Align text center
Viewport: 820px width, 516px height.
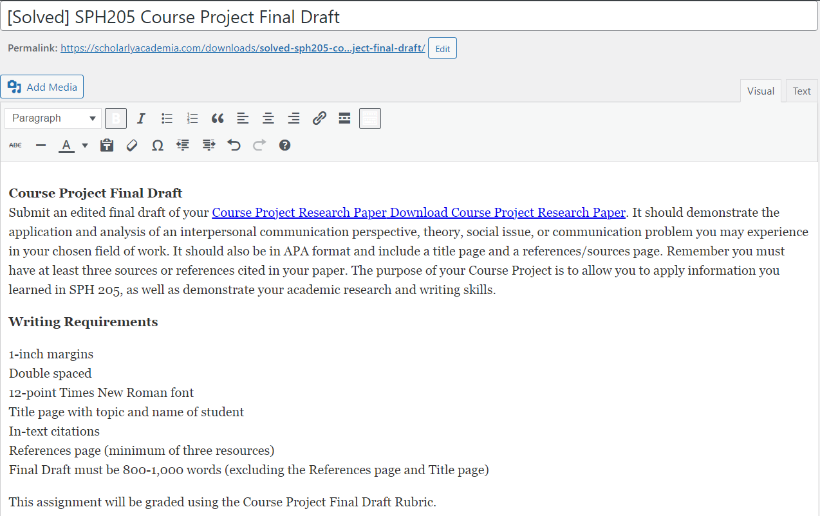(268, 118)
